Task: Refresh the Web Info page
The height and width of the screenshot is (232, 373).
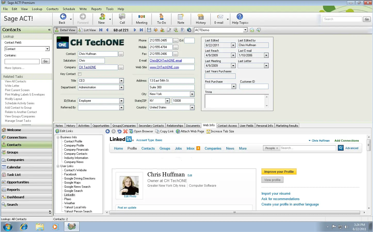Action: click(119, 131)
